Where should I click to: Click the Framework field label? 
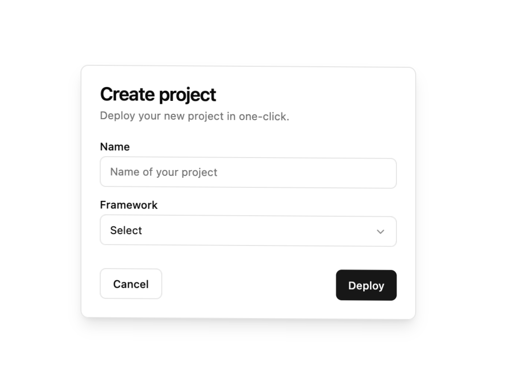click(x=128, y=205)
